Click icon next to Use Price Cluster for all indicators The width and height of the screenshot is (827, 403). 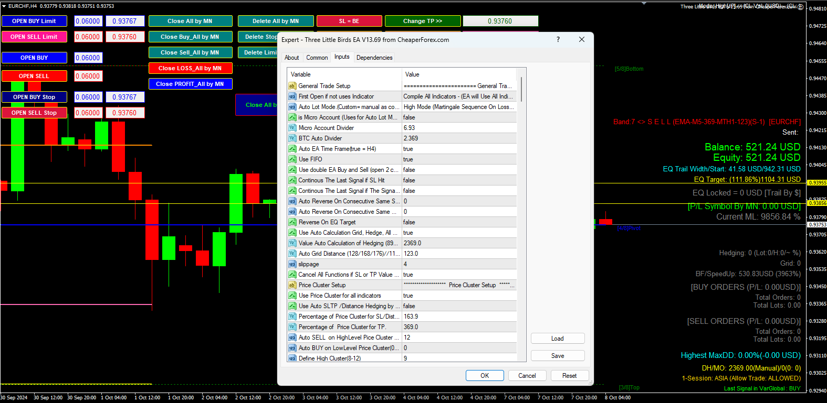point(292,296)
